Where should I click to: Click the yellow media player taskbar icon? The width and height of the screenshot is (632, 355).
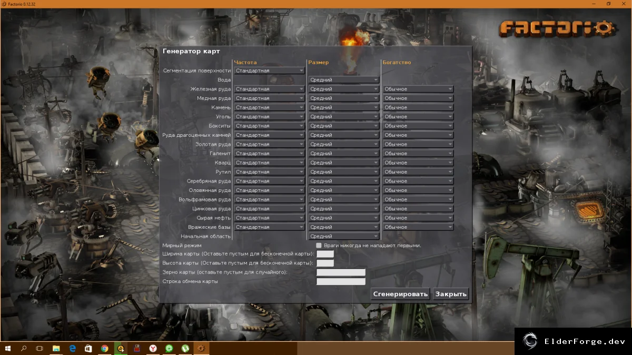(x=121, y=348)
